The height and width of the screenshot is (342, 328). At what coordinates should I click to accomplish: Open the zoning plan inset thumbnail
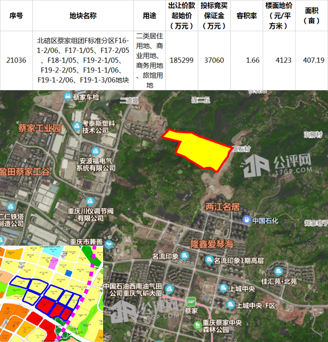click(x=52, y=294)
